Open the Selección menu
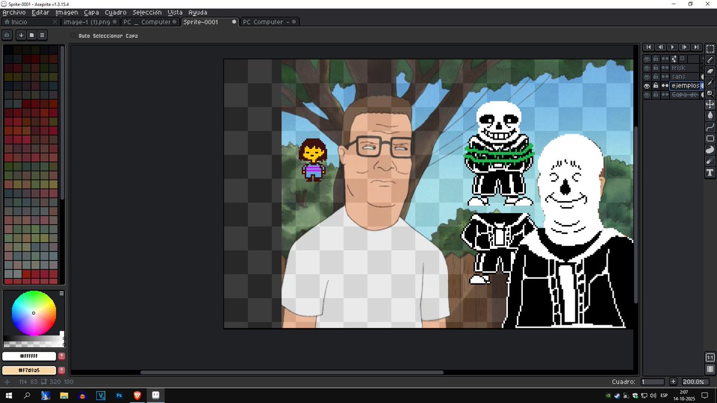Image resolution: width=717 pixels, height=403 pixels. click(147, 13)
